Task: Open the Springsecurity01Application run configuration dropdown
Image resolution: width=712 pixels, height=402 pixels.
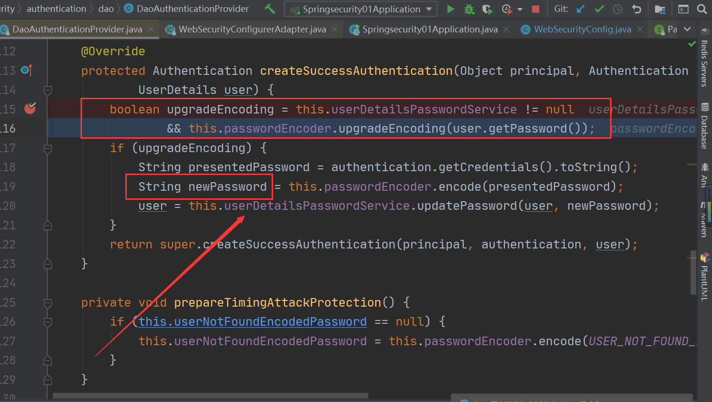Action: pyautogui.click(x=361, y=9)
